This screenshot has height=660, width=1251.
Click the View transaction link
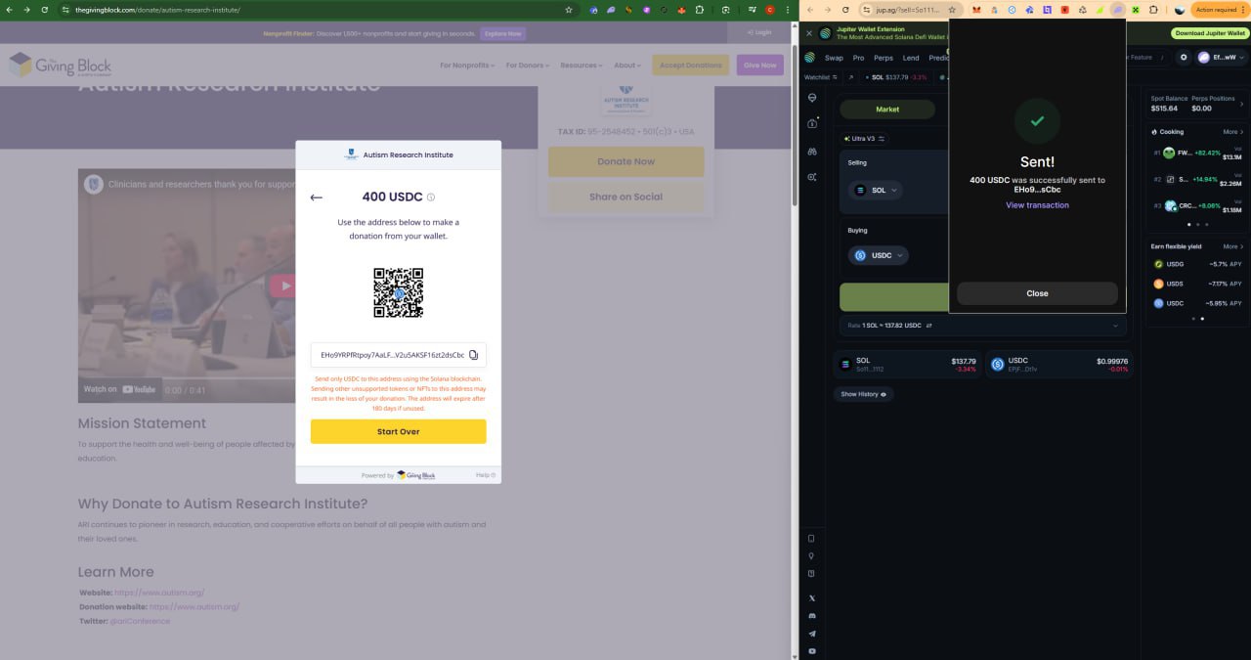(x=1037, y=205)
